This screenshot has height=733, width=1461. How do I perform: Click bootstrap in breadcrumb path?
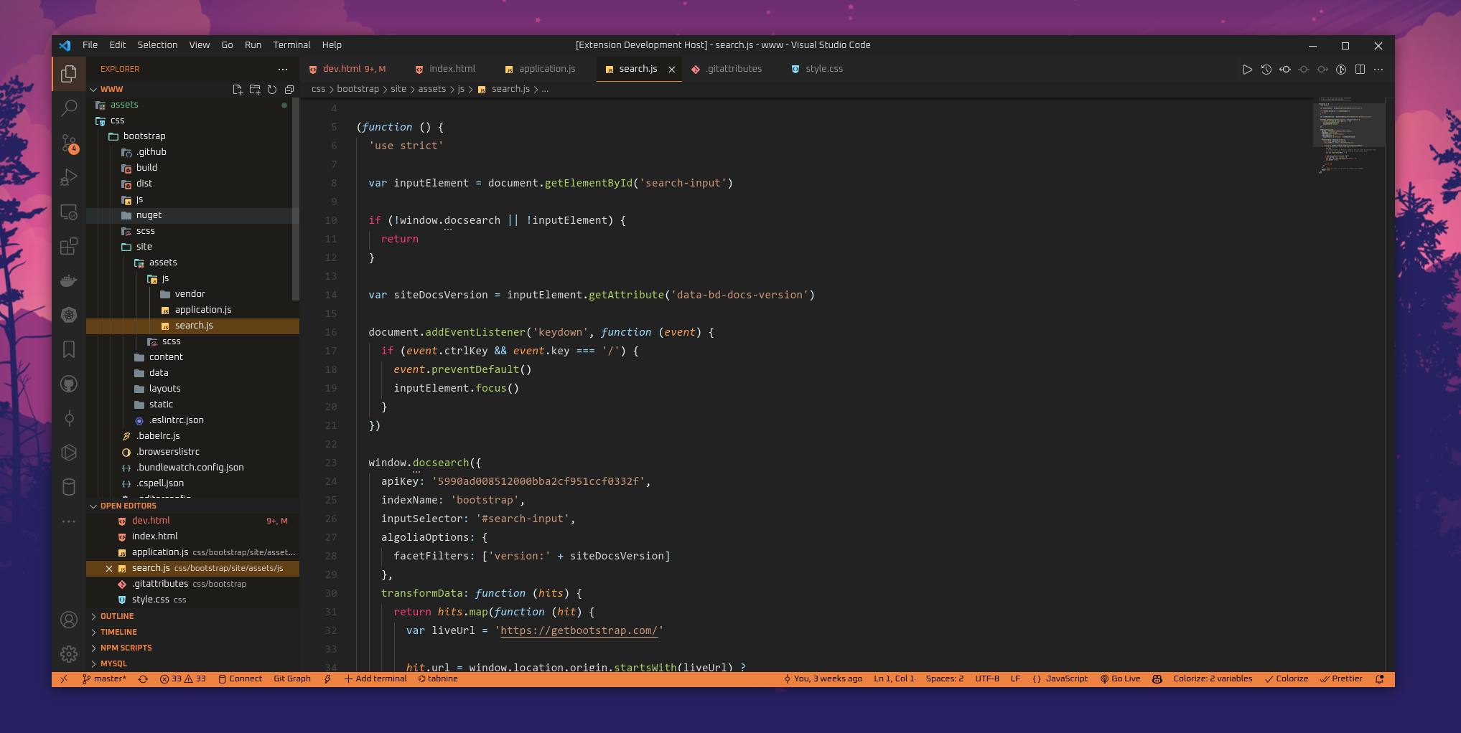click(x=358, y=89)
